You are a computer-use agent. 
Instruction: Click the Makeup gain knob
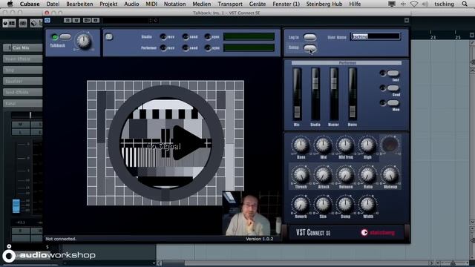(x=390, y=175)
